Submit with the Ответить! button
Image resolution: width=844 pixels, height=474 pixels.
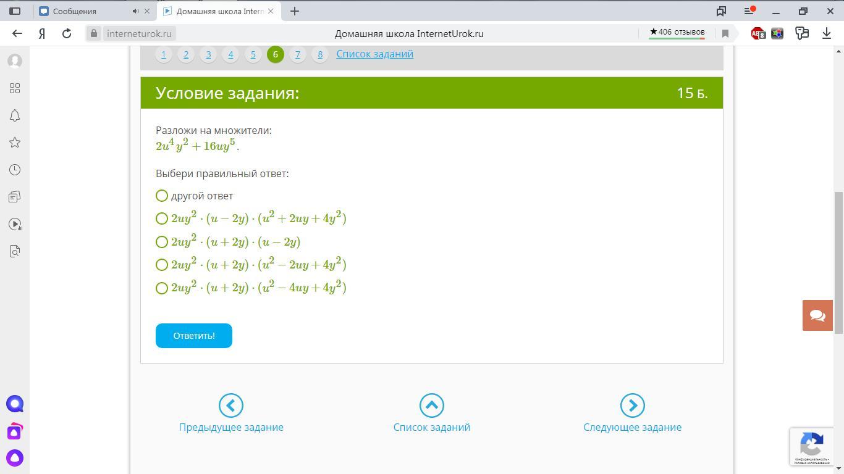click(x=194, y=336)
